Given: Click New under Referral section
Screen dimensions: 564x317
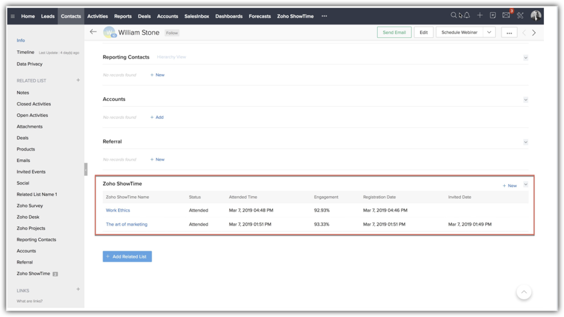Looking at the screenshot, I should (x=157, y=159).
